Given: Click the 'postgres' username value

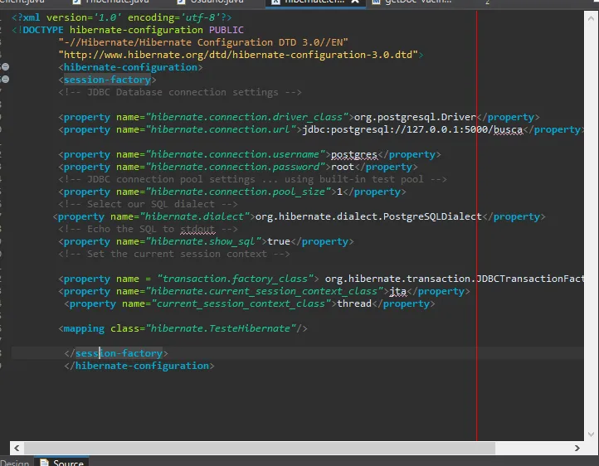Looking at the screenshot, I should (x=354, y=154).
